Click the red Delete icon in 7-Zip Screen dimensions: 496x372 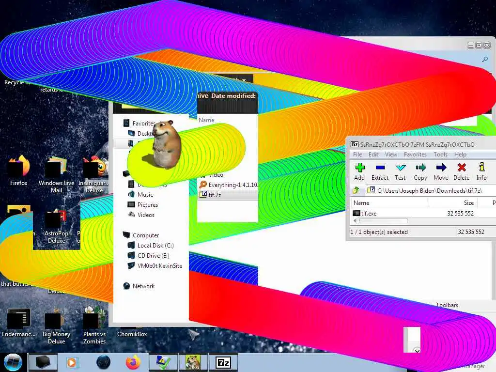point(462,172)
